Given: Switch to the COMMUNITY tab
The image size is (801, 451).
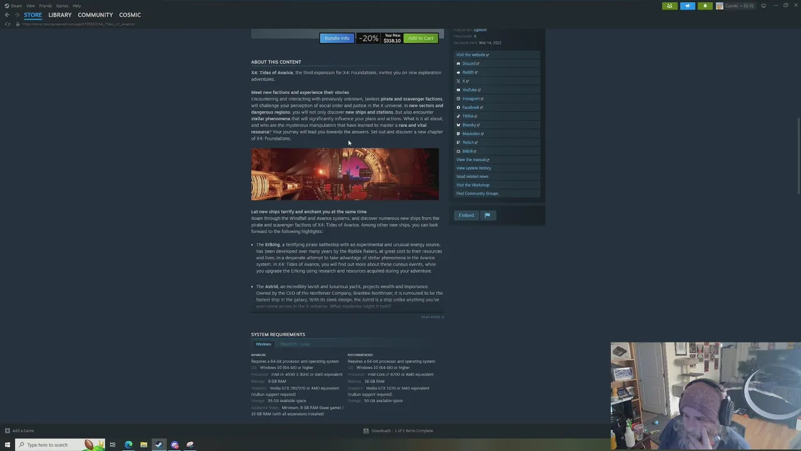Looking at the screenshot, I should 95,15.
